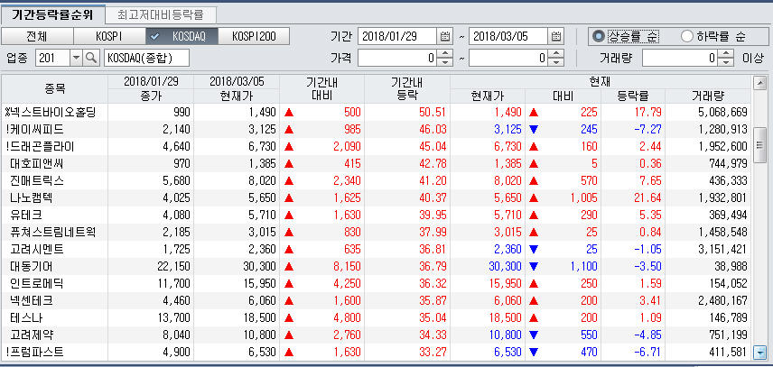Image resolution: width=773 pixels, height=367 pixels.
Task: Select the 테스나 stock row
Action: pyautogui.click(x=377, y=317)
